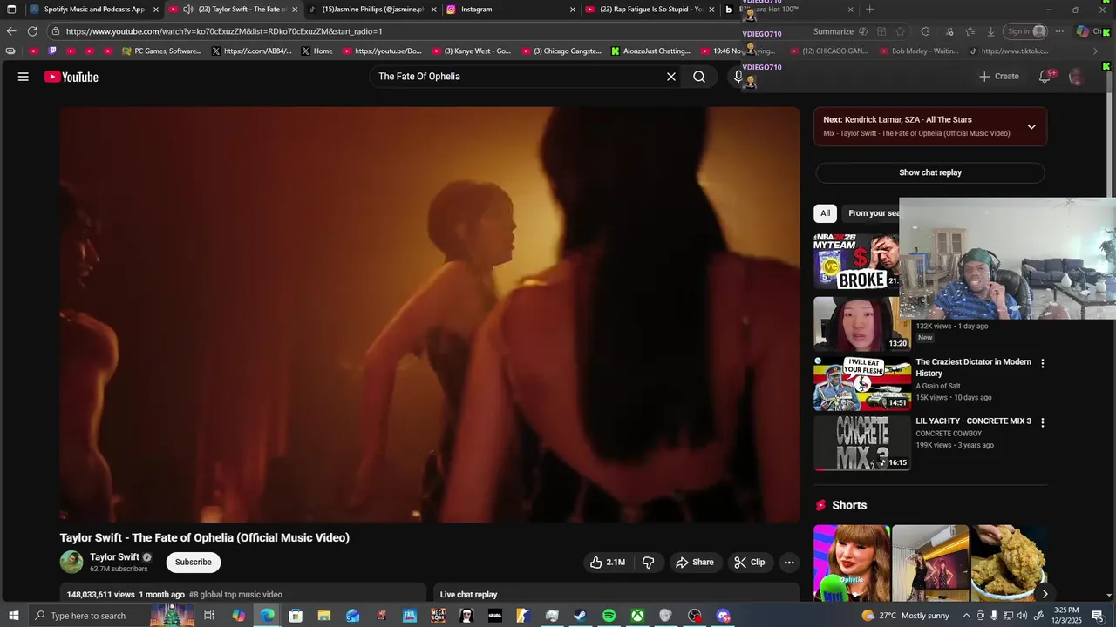Switch to the Instagram browser tab

click(x=511, y=10)
